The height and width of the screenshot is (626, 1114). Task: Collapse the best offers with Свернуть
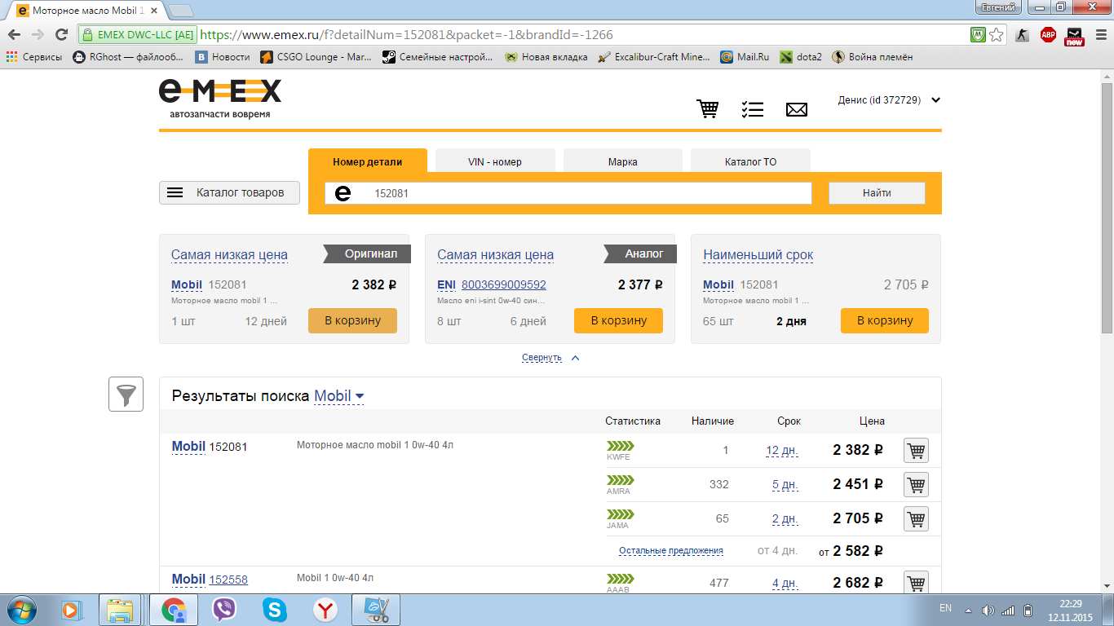point(542,358)
